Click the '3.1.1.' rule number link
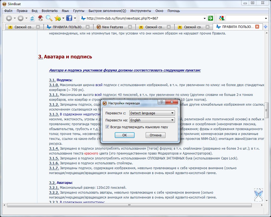The height and width of the screenshot is (217, 271). pyautogui.click(x=54, y=95)
